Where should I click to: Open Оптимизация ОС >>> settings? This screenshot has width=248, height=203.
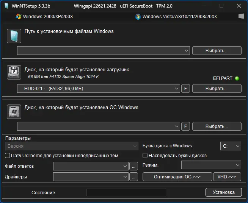click(177, 176)
